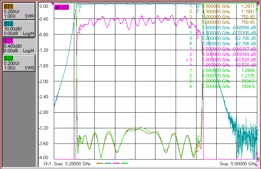Click the magenta trace legend line
The image size is (261, 169).
116,163
